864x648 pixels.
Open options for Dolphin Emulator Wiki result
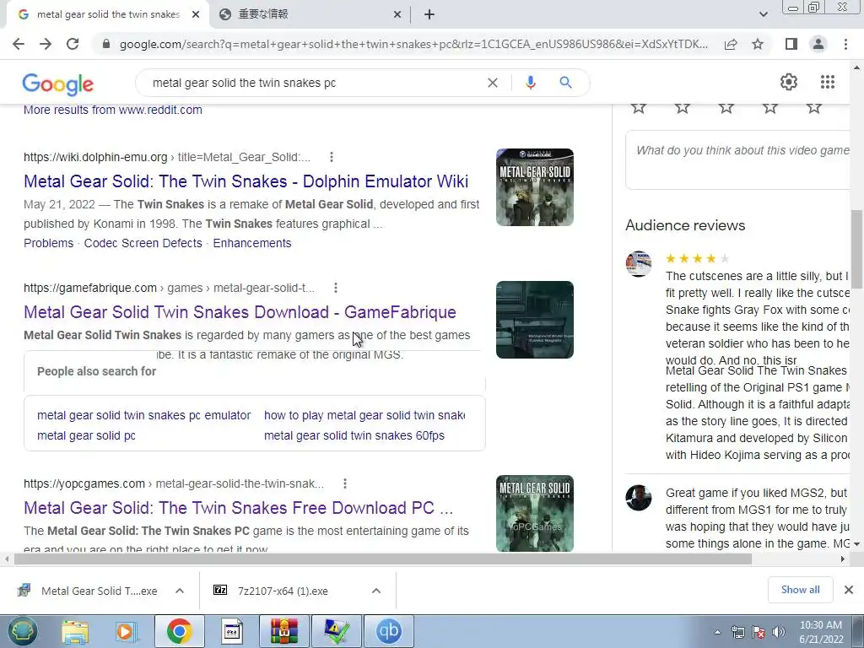tap(331, 157)
